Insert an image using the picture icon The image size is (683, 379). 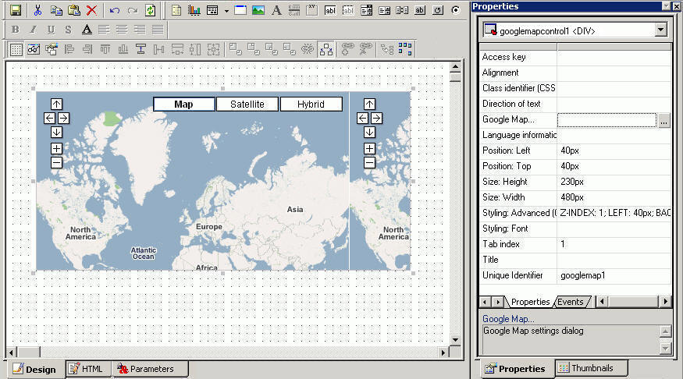pos(258,10)
